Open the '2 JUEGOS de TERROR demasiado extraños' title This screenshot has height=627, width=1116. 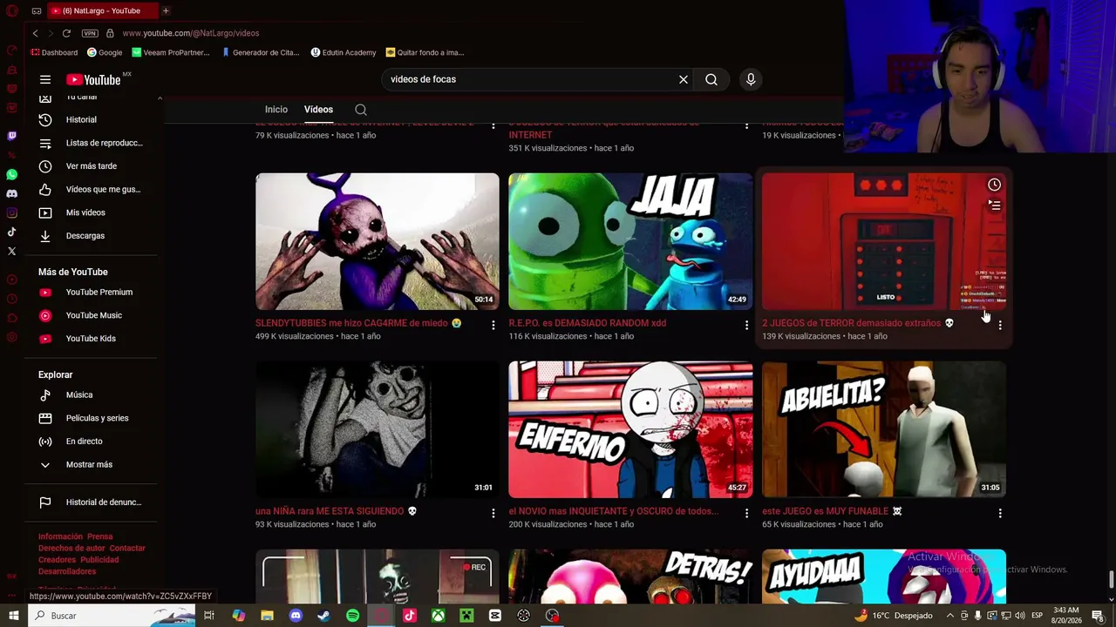tap(858, 323)
